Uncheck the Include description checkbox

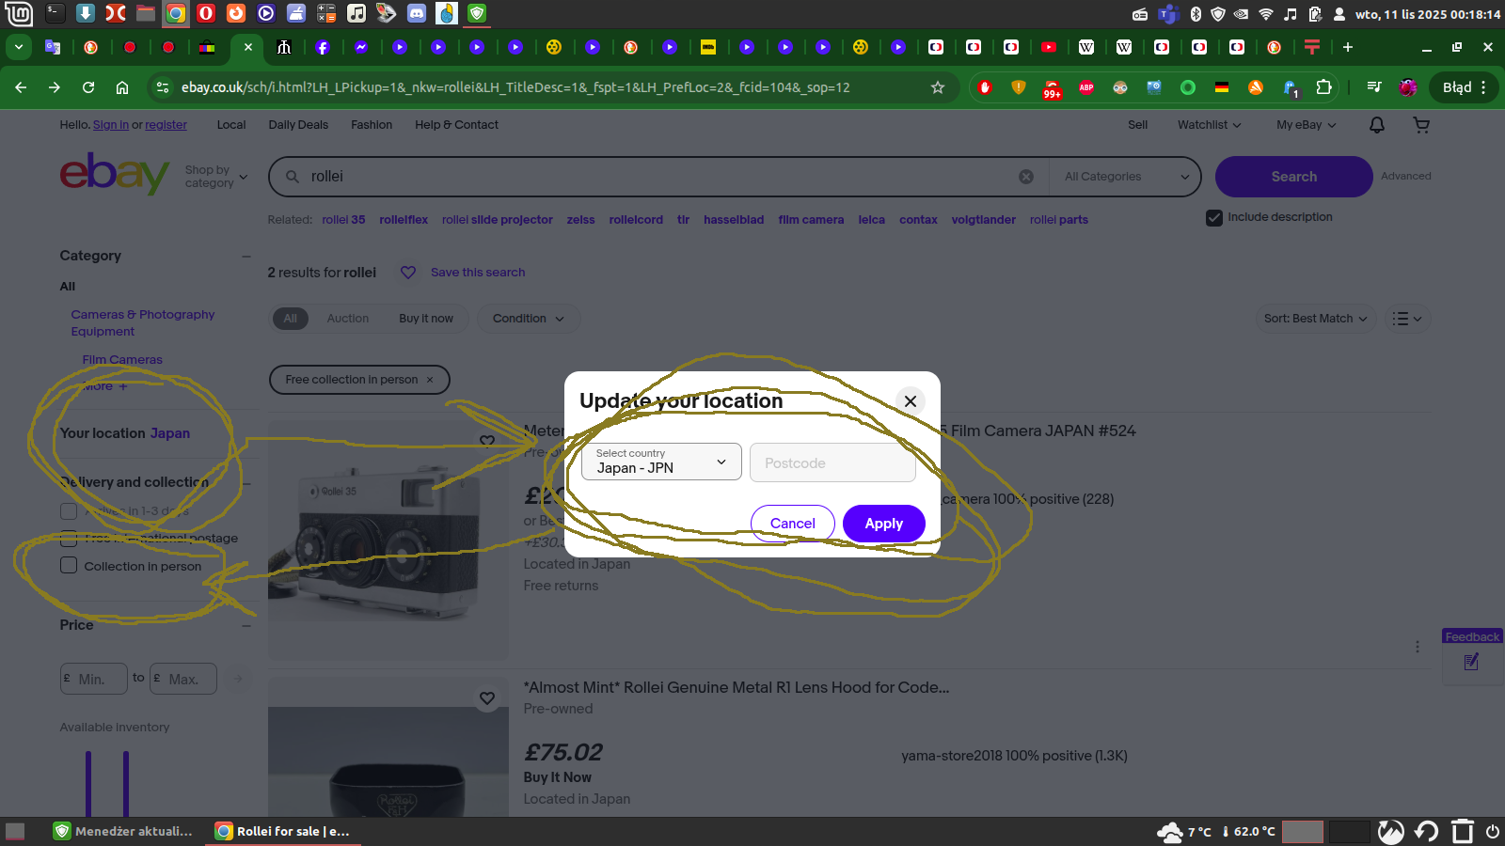[1214, 217]
